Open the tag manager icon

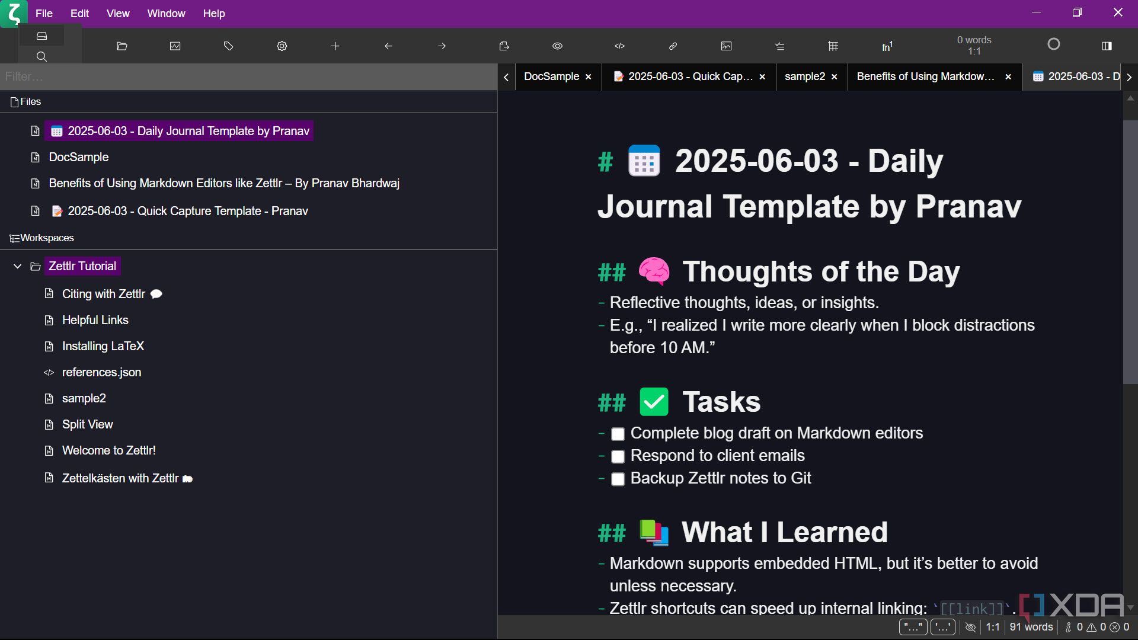click(229, 46)
